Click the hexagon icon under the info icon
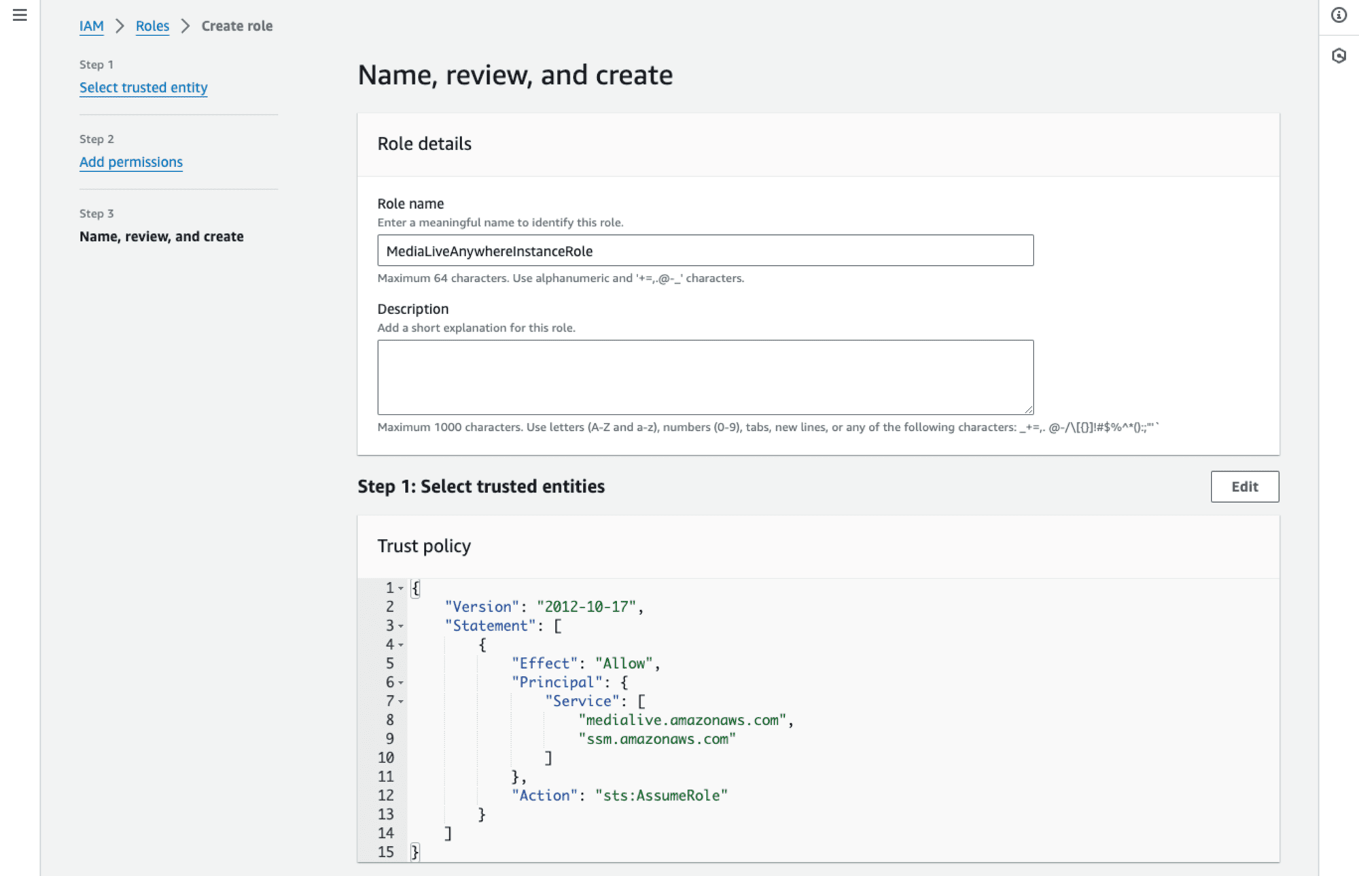1359x876 pixels. (1339, 56)
